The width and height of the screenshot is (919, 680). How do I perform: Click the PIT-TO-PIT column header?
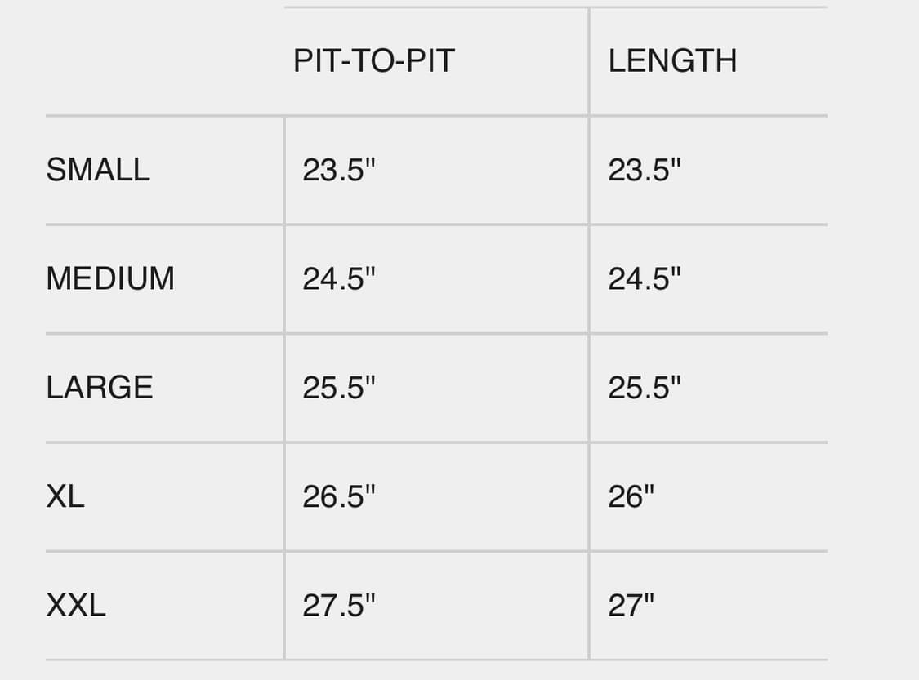(374, 61)
